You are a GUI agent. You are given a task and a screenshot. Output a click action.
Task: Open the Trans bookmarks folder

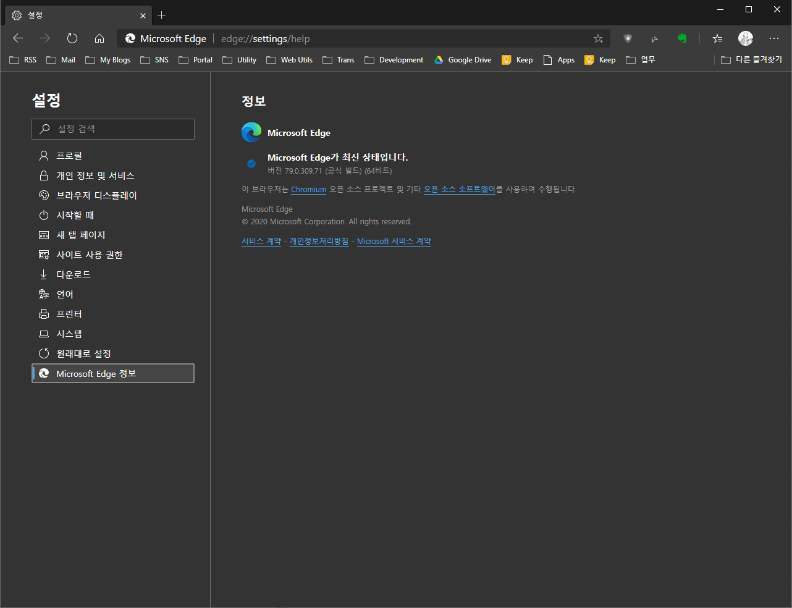[339, 60]
